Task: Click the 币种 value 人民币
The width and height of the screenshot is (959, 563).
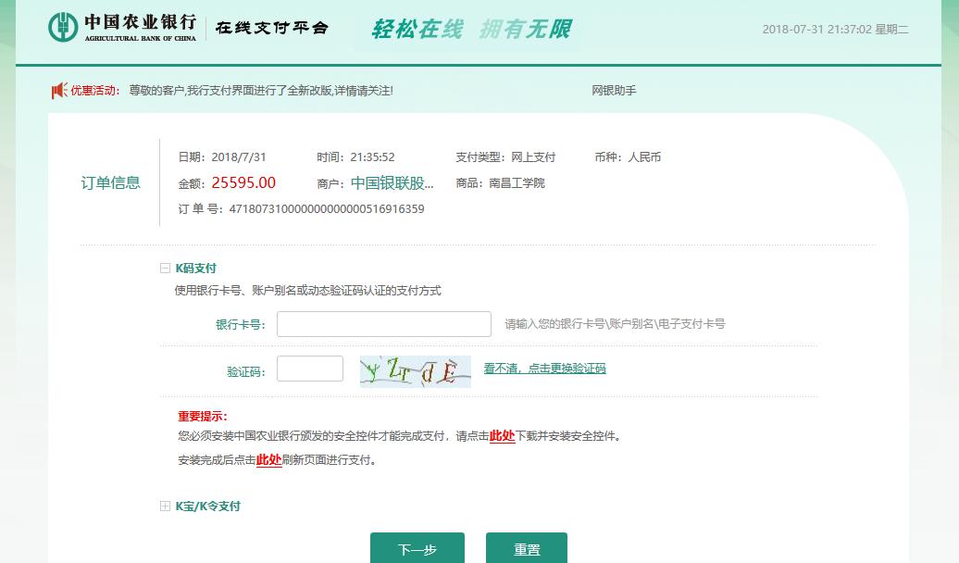Action: (644, 157)
